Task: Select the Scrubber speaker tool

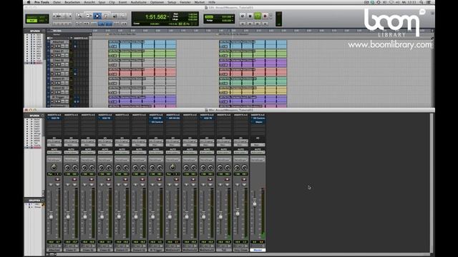Action: [x=114, y=16]
